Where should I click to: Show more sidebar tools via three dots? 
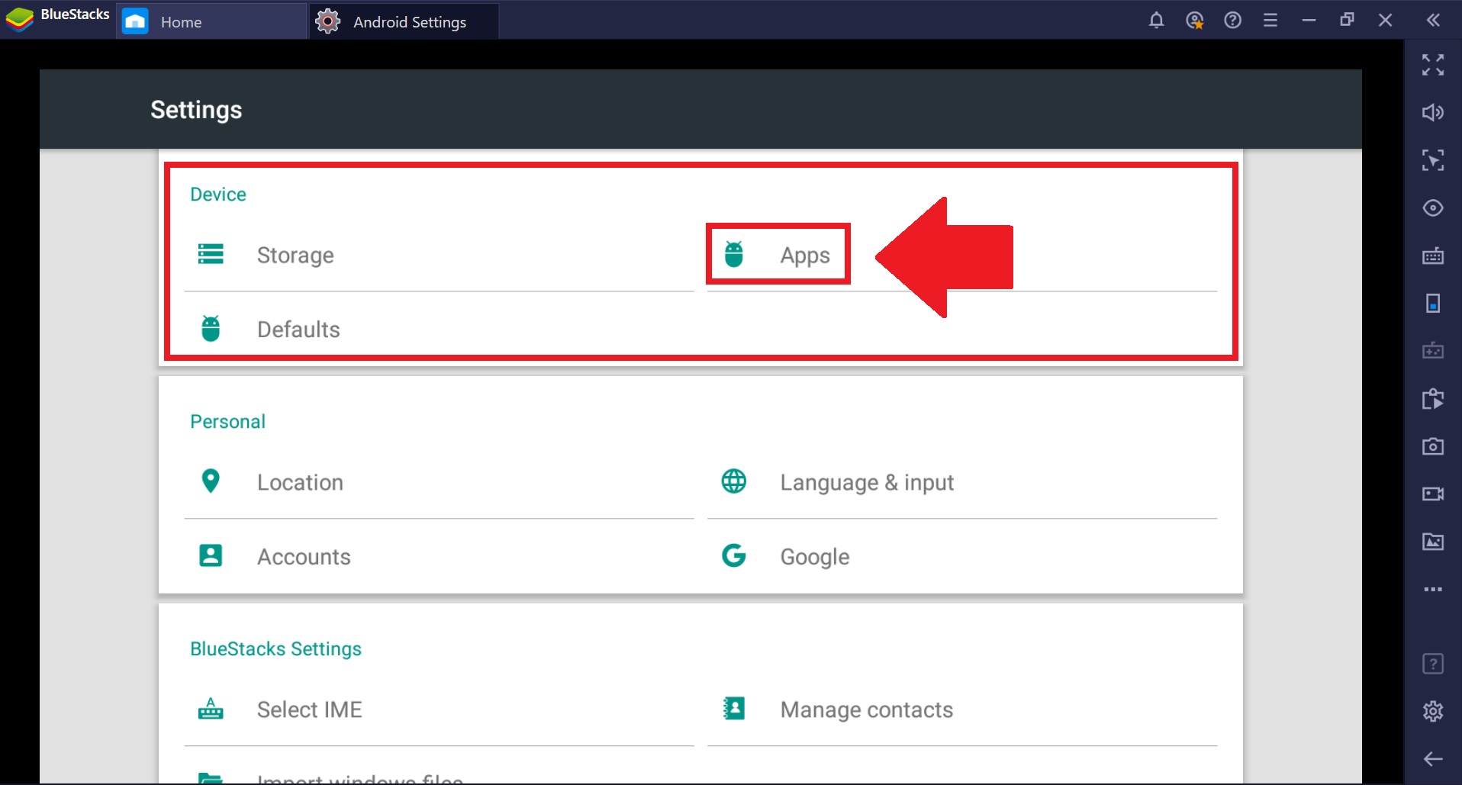(x=1433, y=589)
